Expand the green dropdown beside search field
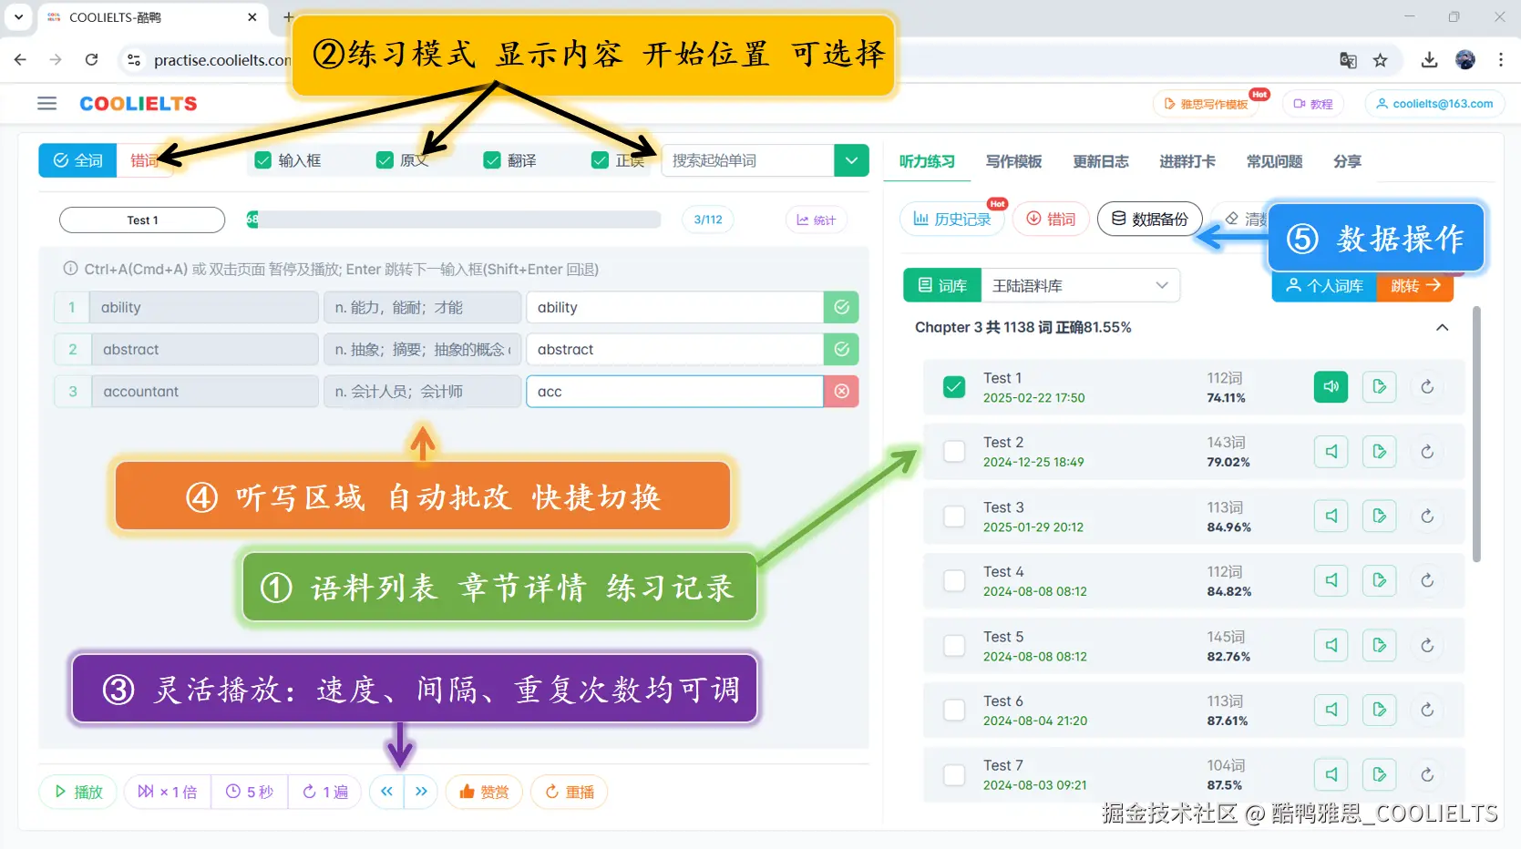 [x=850, y=160]
